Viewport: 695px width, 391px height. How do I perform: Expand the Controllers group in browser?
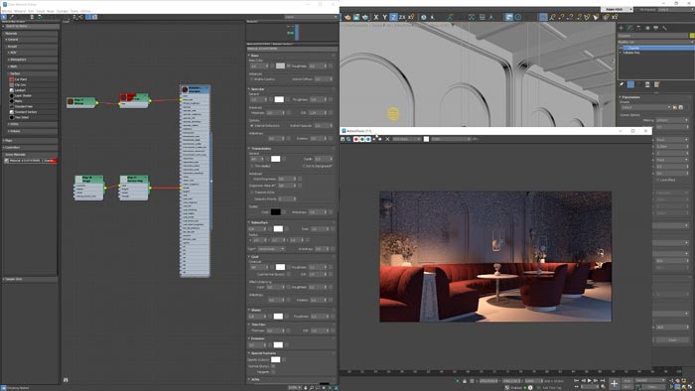[x=30, y=148]
